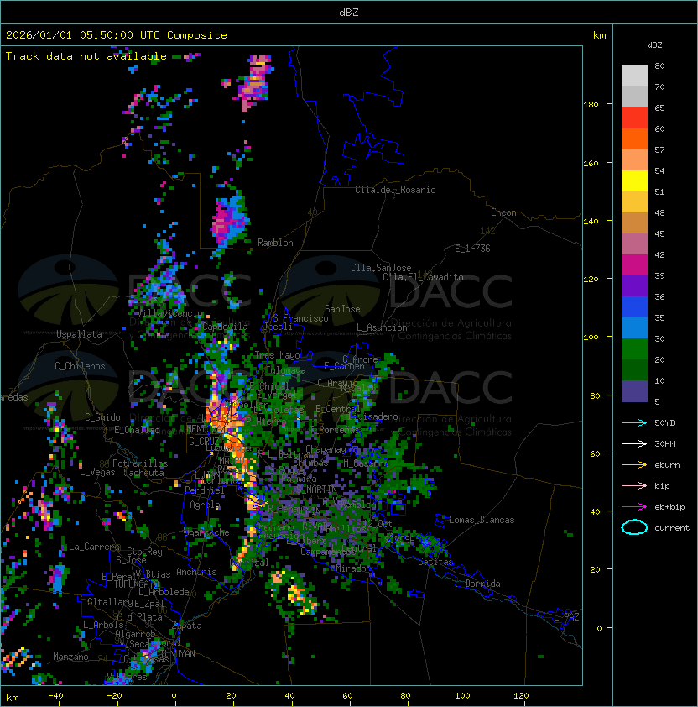Click the 'Clla.SanJose' map label
The image size is (698, 707).
coord(381,268)
